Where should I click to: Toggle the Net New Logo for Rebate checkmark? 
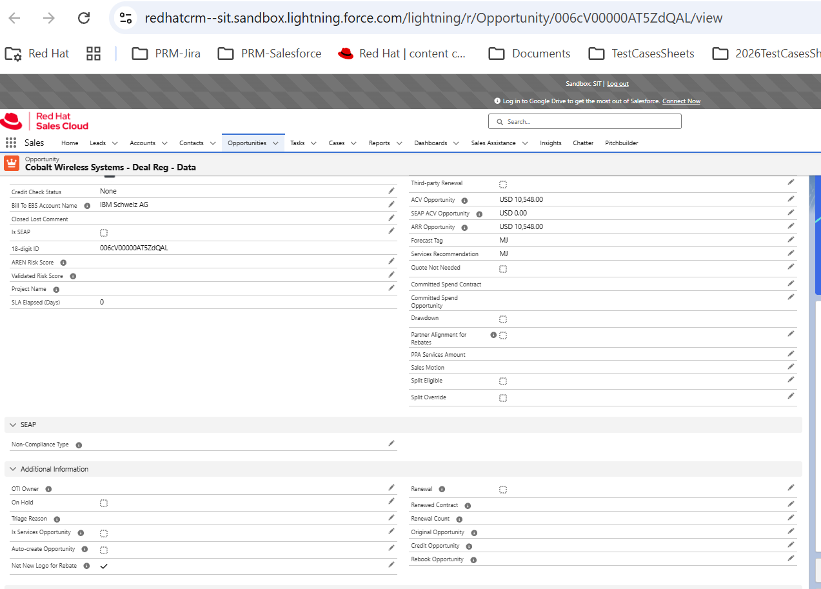[104, 566]
